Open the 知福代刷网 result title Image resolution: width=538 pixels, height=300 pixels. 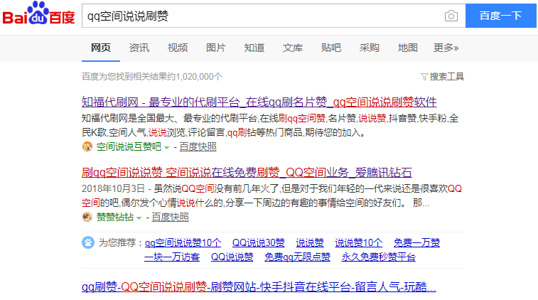[259, 101]
